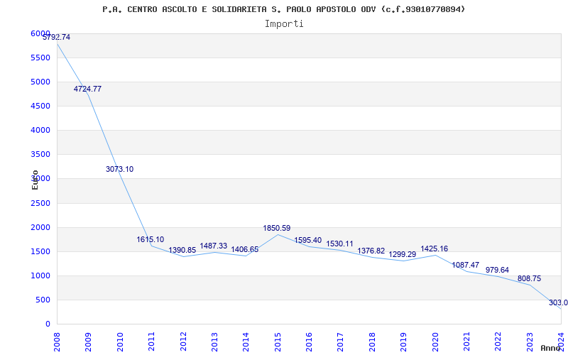568x355 pixels.
Task: Click the 2016 x-axis year label
Action: (309, 342)
